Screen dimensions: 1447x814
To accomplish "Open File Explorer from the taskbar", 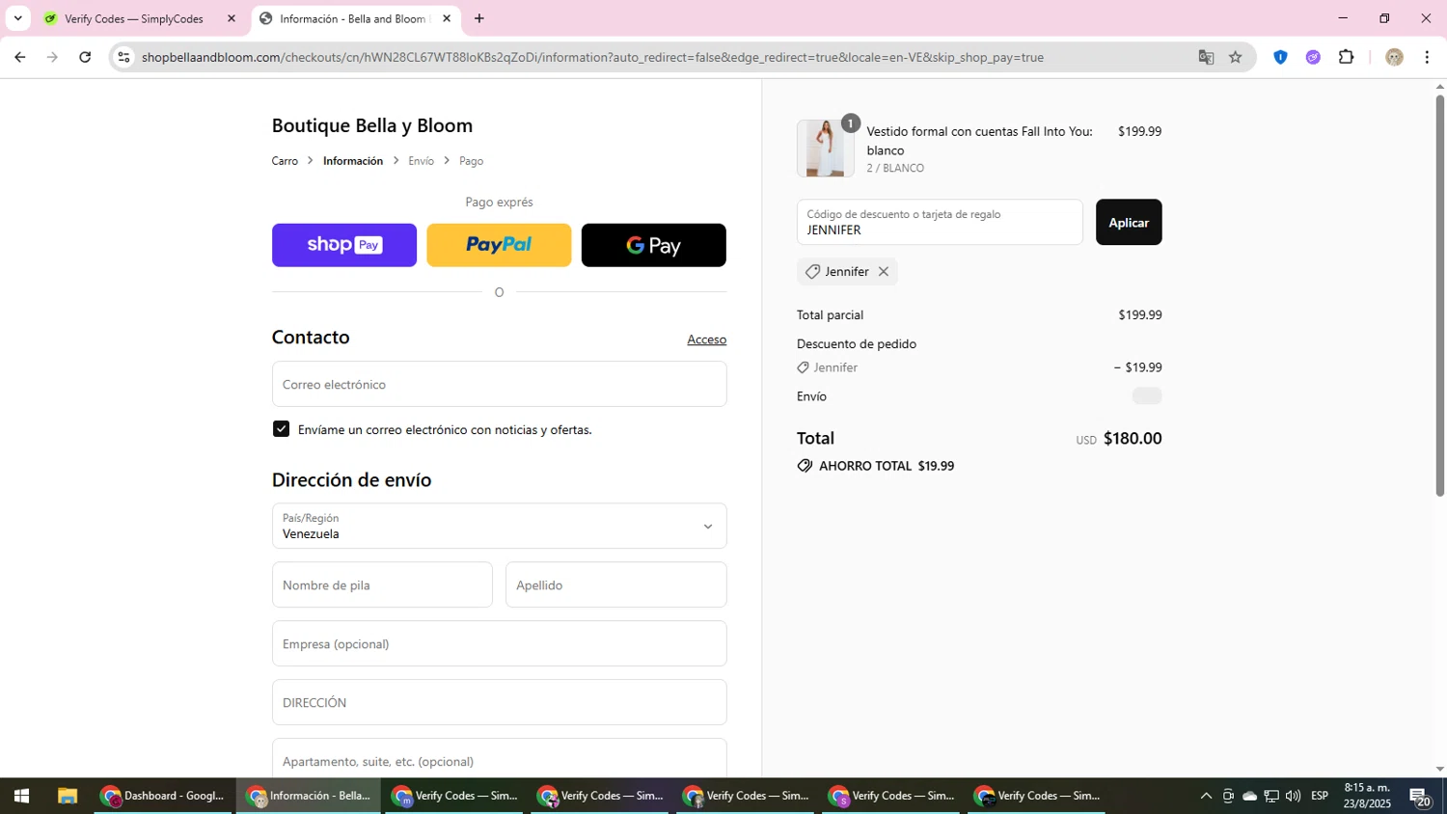I will [67, 796].
